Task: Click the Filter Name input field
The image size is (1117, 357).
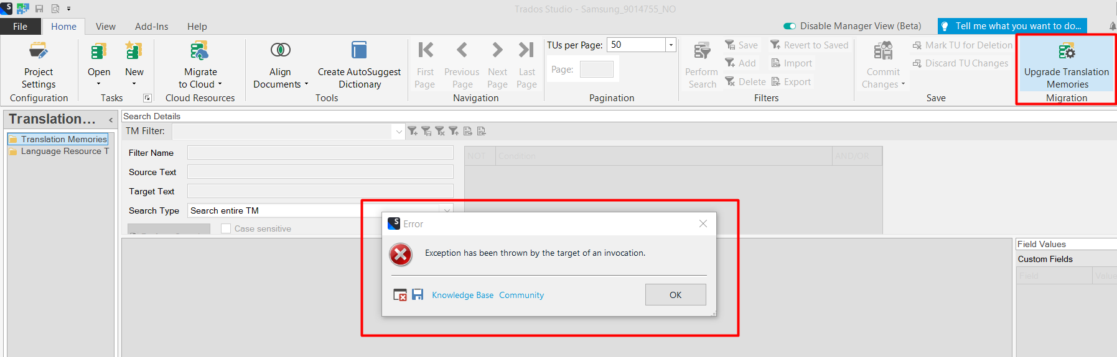Action: pyautogui.click(x=320, y=153)
